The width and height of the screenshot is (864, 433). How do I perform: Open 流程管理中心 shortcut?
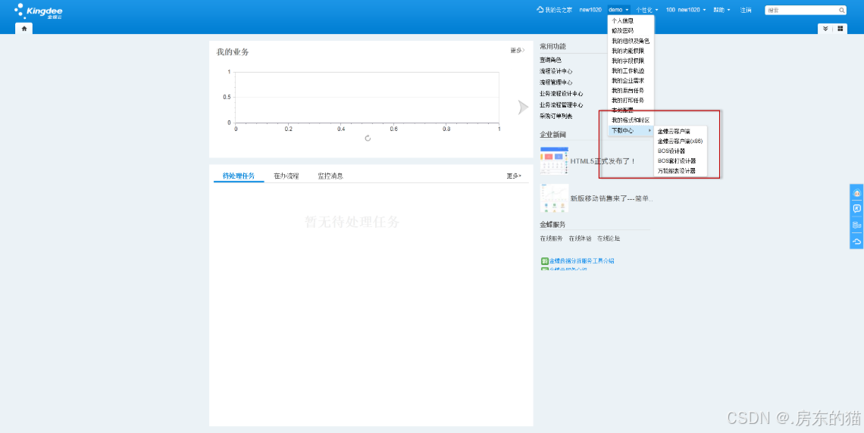point(556,83)
